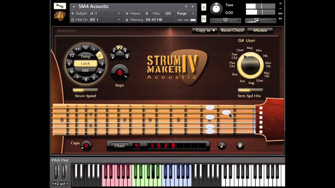Select pattern 6 on the wheel

(86, 79)
